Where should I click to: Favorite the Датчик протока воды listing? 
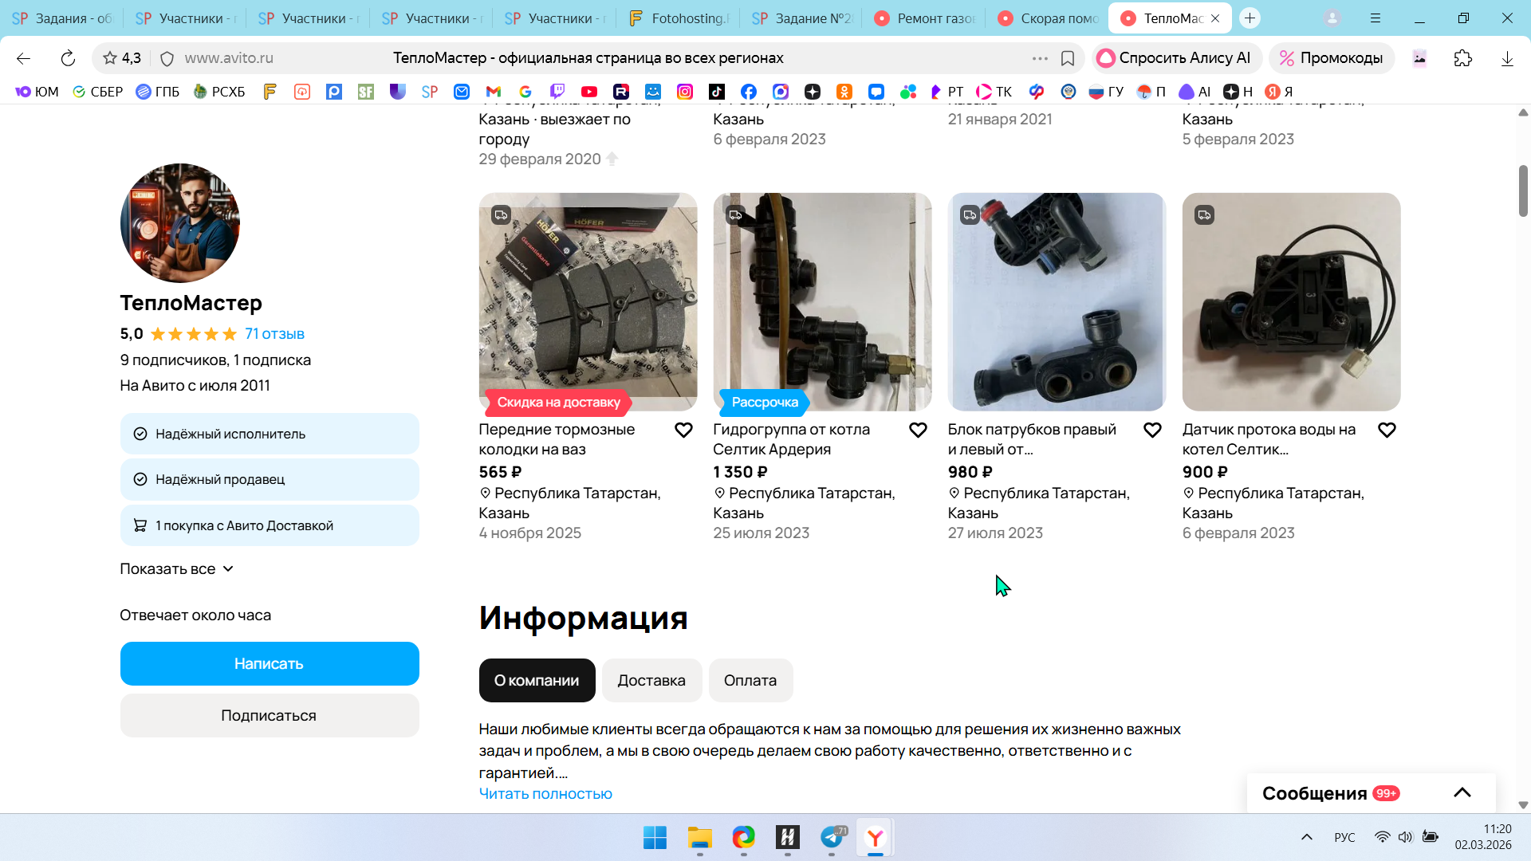click(1387, 431)
